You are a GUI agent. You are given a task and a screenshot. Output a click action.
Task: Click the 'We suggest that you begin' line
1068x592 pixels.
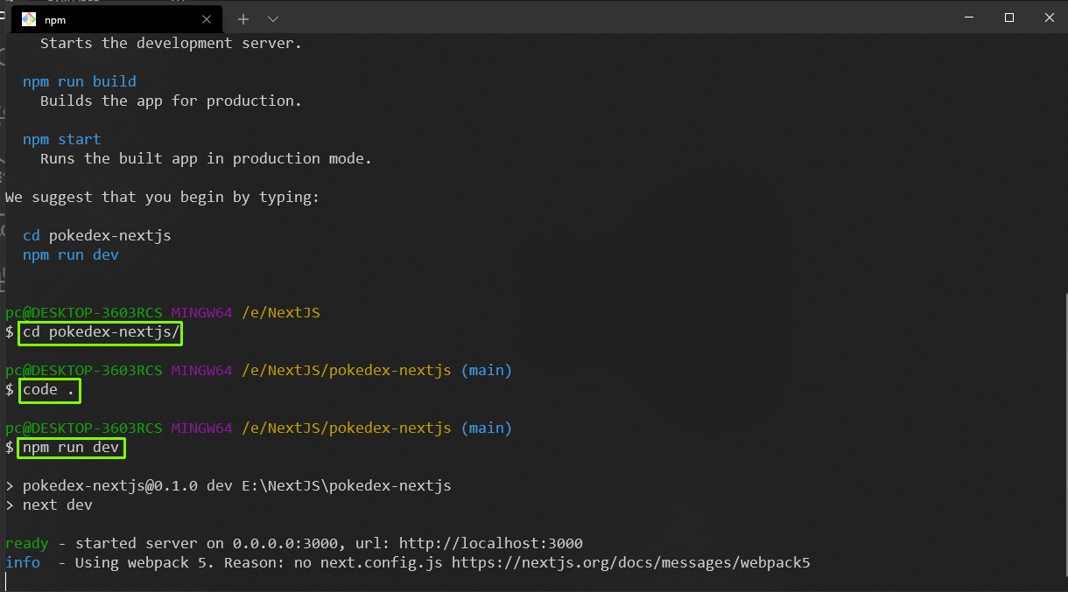pyautogui.click(x=158, y=197)
